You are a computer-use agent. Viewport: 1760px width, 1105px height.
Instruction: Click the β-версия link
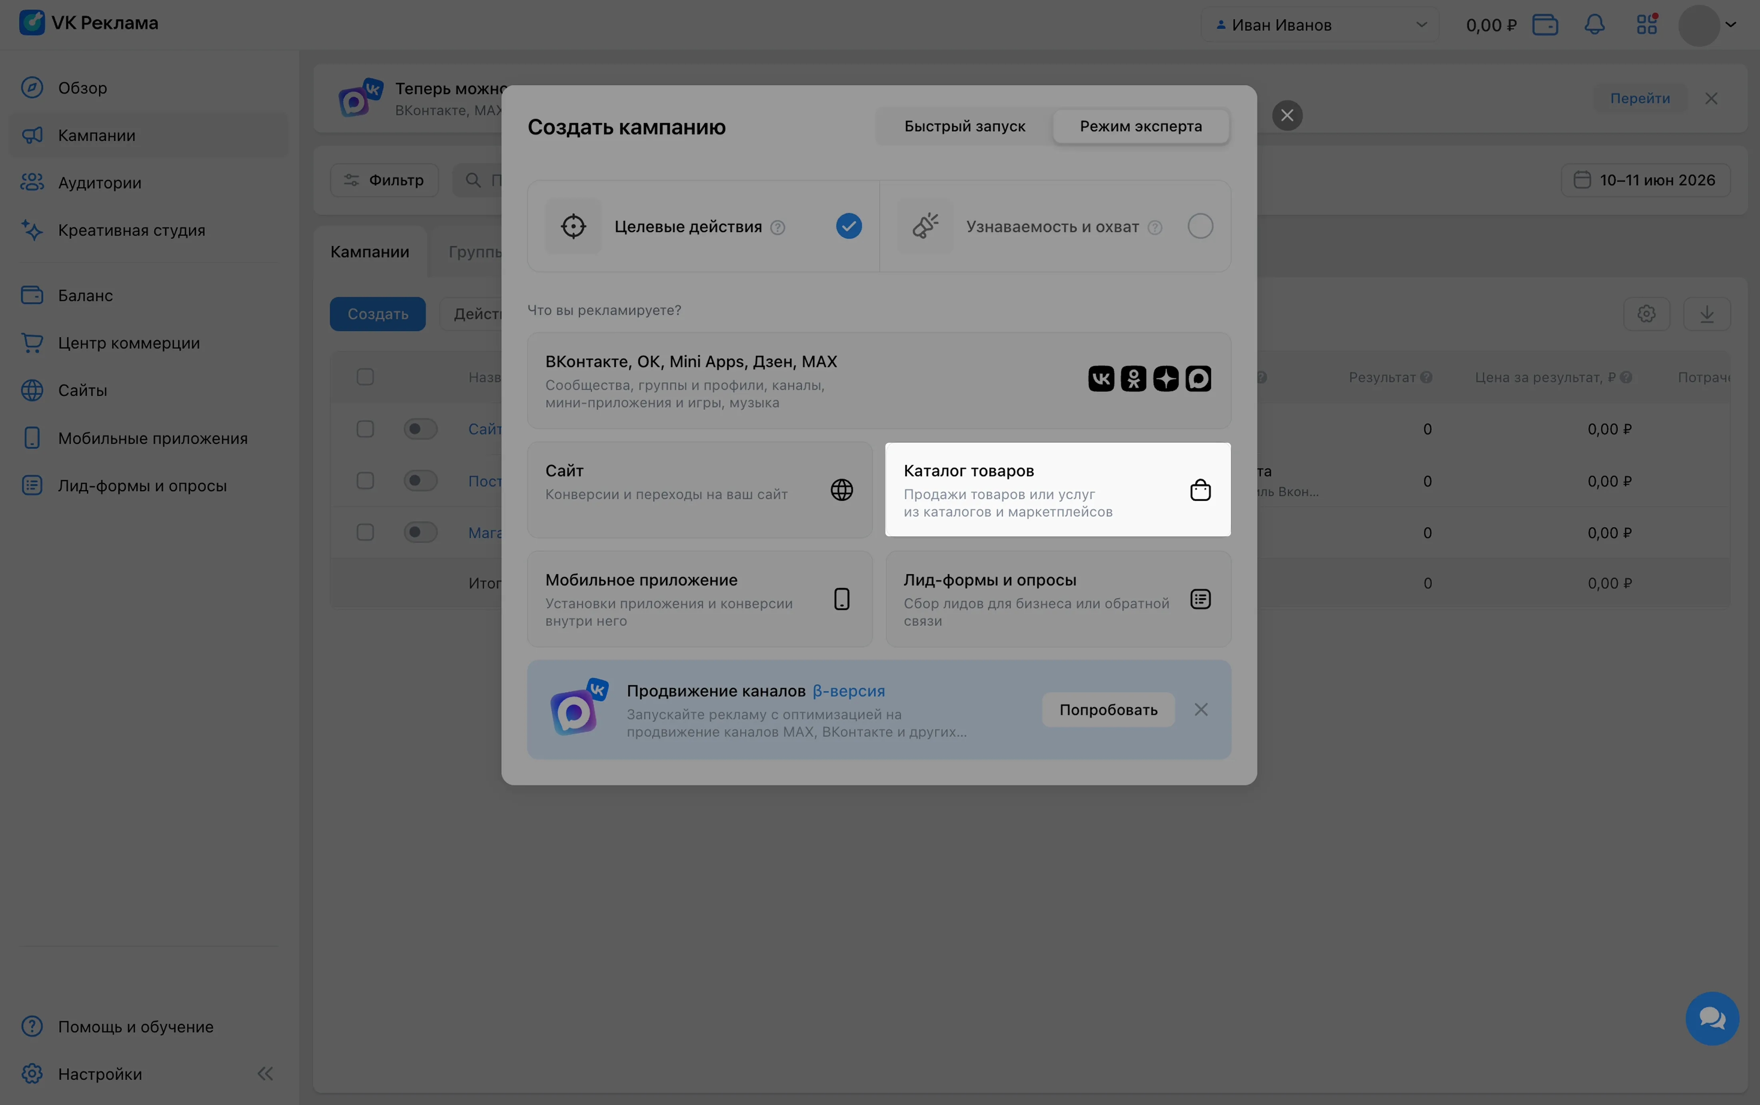click(x=848, y=691)
